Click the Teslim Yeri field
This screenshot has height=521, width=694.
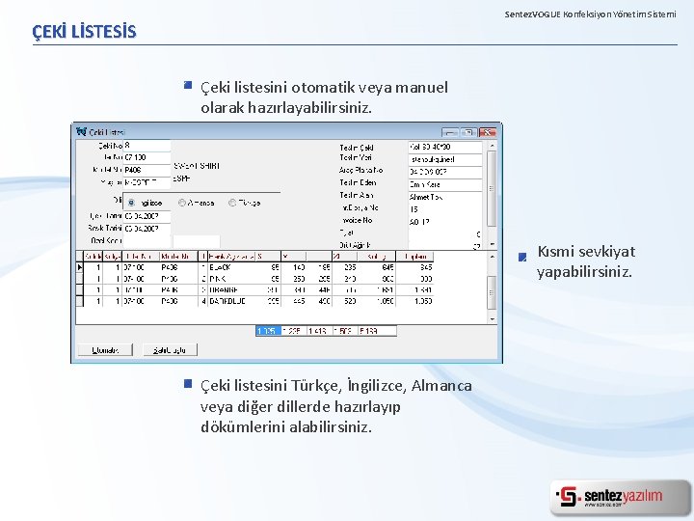click(444, 159)
